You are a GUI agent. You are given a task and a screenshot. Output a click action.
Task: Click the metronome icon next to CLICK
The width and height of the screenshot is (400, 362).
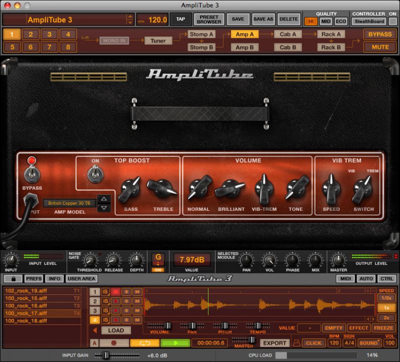click(296, 343)
